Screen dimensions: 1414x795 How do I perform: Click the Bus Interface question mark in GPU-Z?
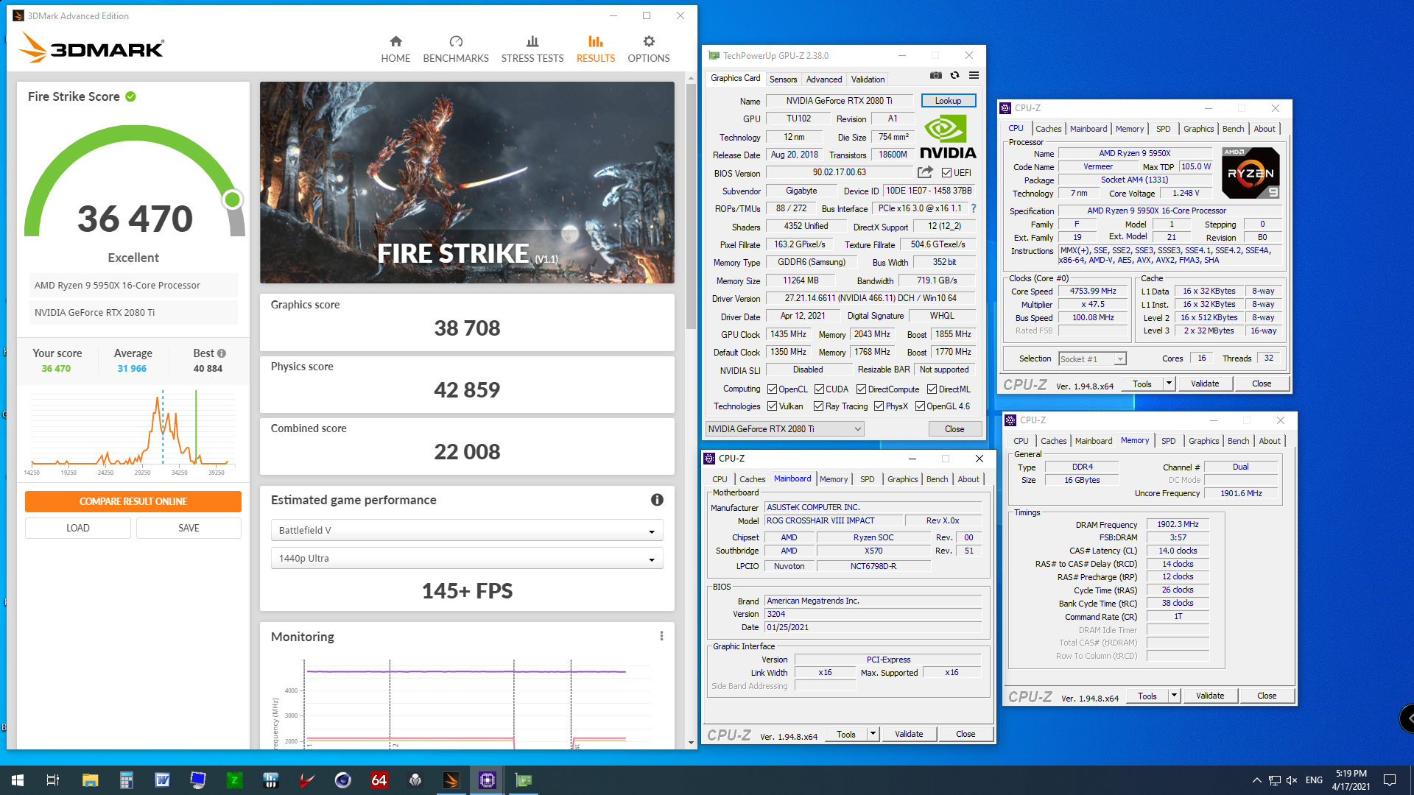974,208
